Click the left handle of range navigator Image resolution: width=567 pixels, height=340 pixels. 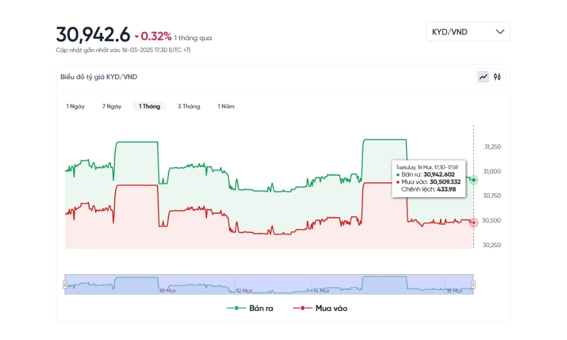[65, 284]
